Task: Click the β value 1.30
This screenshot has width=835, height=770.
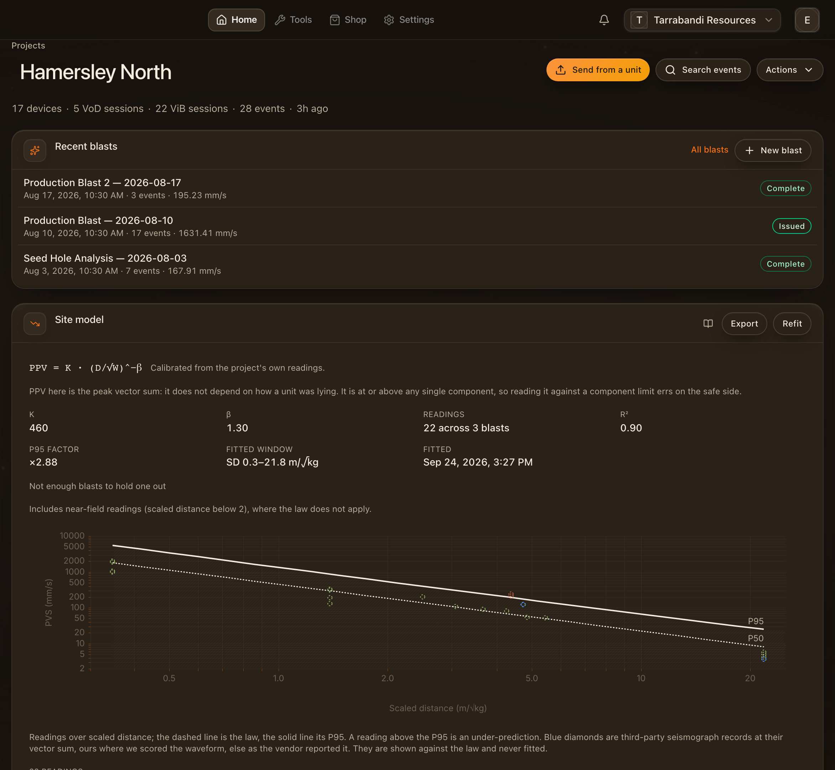Action: click(237, 428)
